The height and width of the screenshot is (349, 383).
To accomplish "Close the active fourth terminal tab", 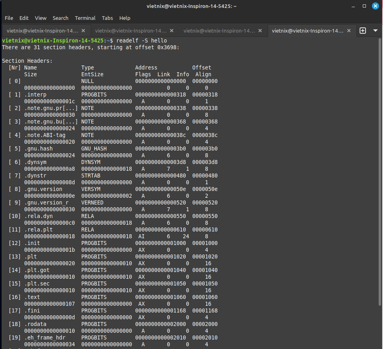I will [x=349, y=31].
